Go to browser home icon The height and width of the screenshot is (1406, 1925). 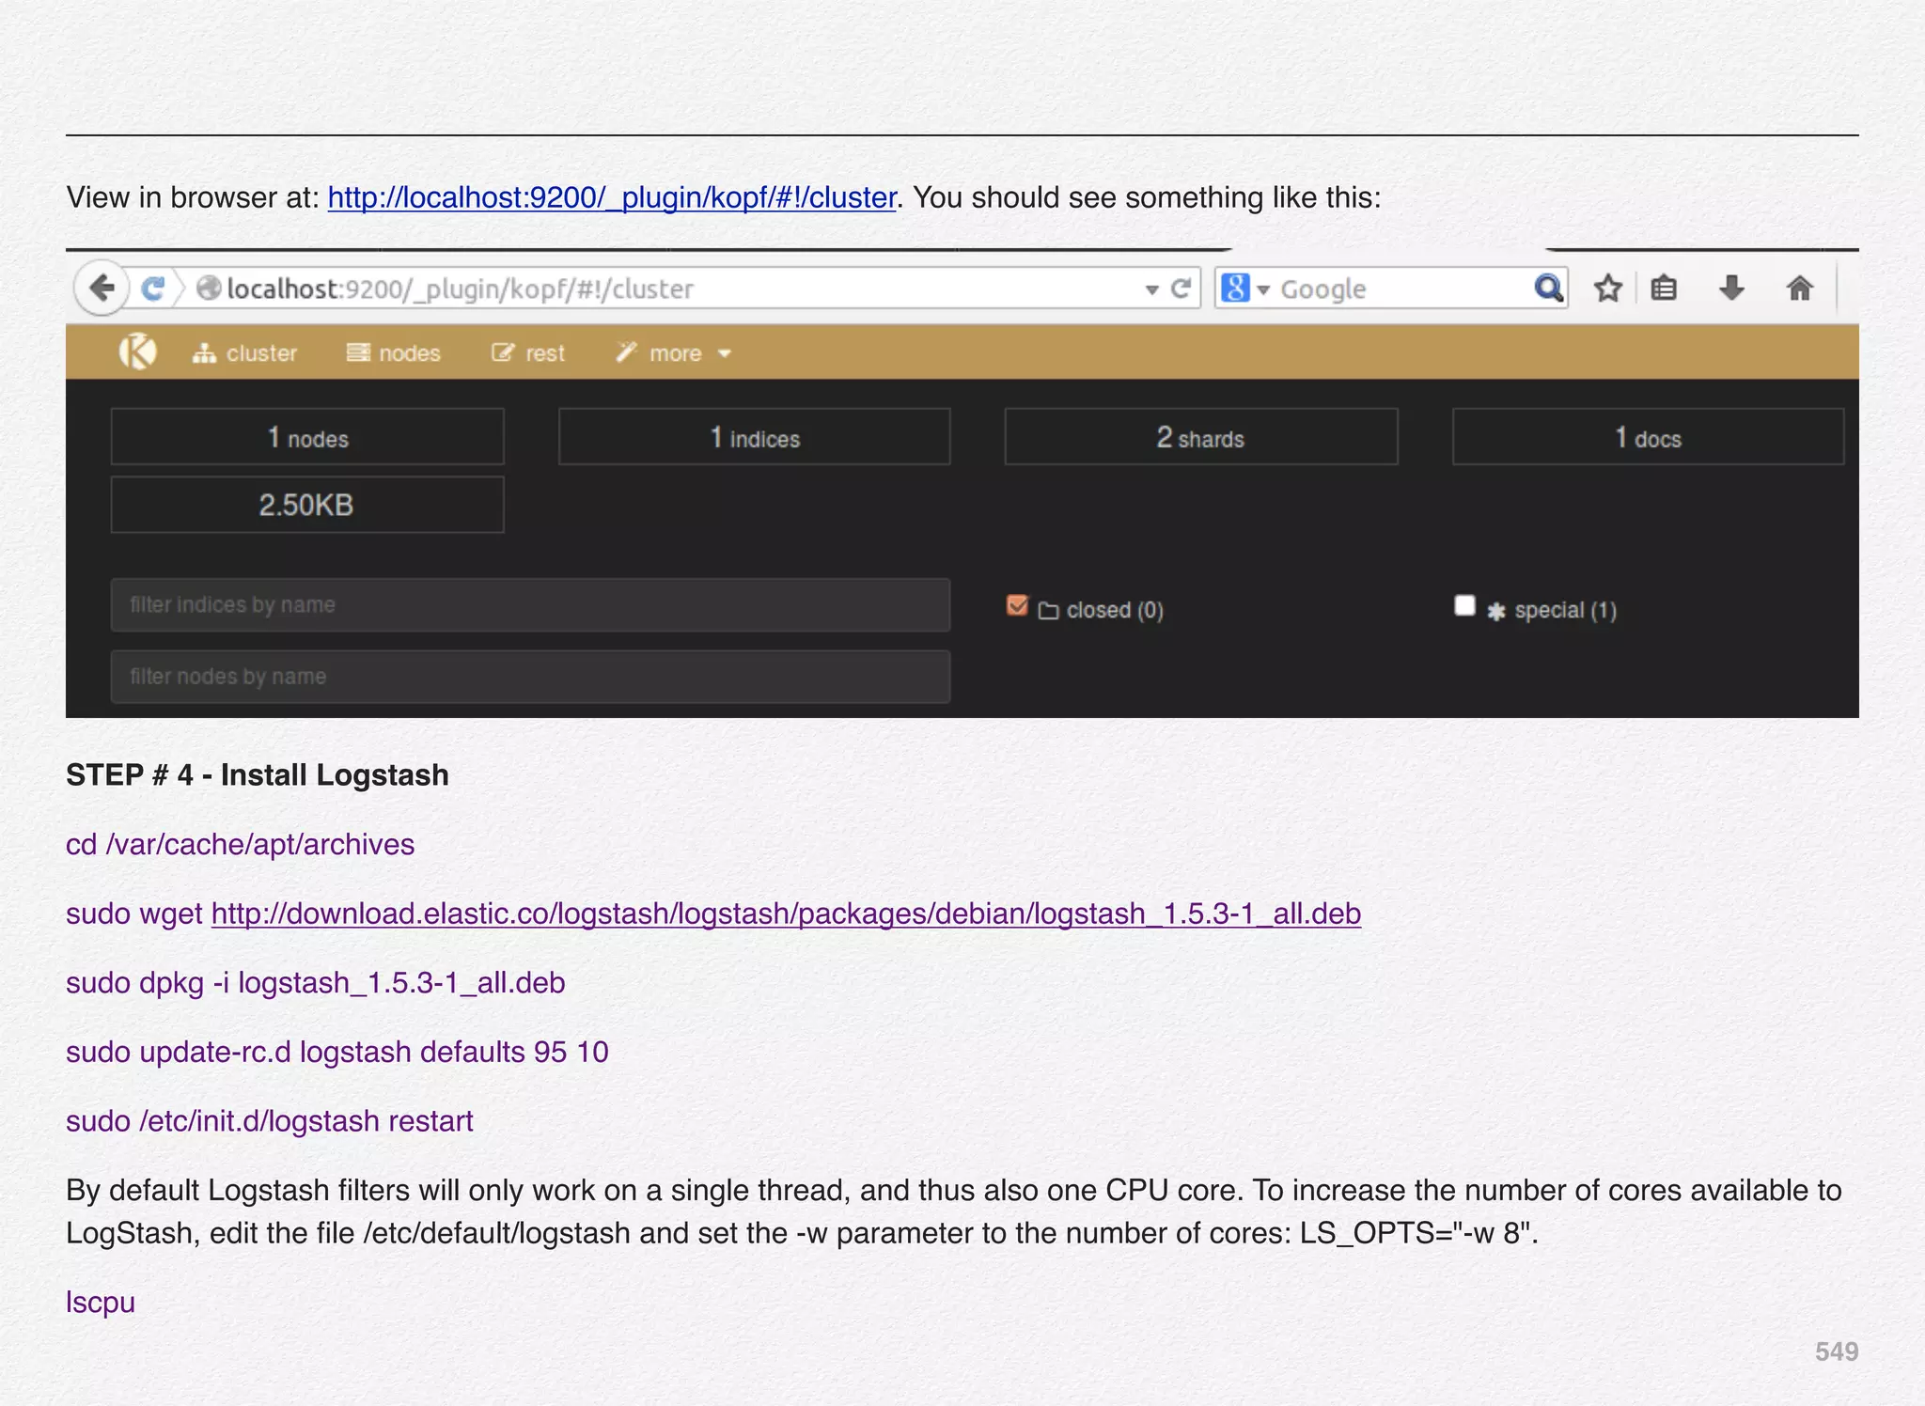click(1799, 288)
